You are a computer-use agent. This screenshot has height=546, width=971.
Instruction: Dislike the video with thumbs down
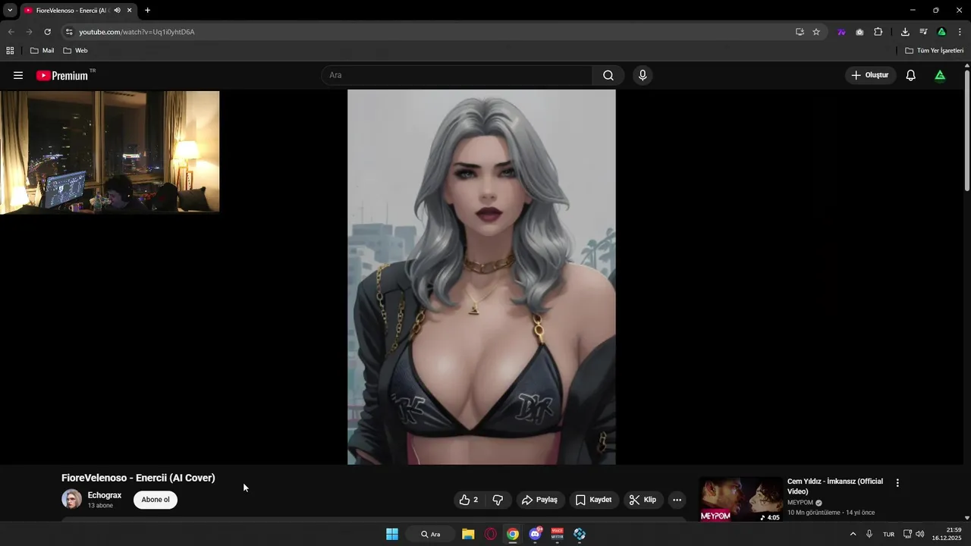pos(498,500)
